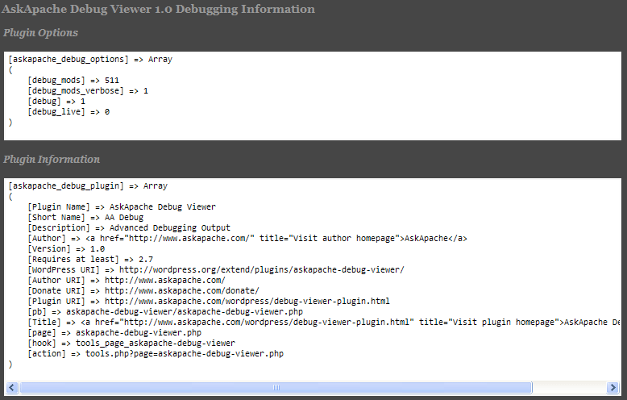Viewport: 627px width, 400px height.
Task: Click the [debug_live] => 0 line
Action: tap(69, 112)
